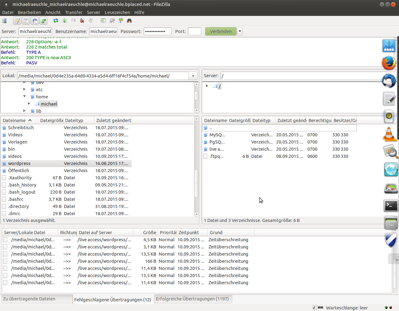Image resolution: width=399 pixels, height=311 pixels.
Task: Sort local files by Dateiname header
Action: tap(14, 120)
